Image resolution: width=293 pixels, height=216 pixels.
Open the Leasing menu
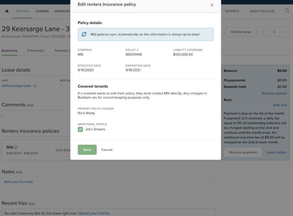[x=42, y=11]
